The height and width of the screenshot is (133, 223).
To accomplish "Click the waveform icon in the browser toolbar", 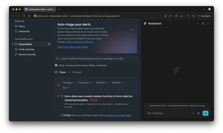I will (193, 16).
